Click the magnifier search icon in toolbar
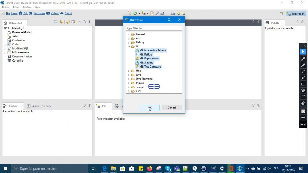The image size is (308, 173). pos(129,13)
